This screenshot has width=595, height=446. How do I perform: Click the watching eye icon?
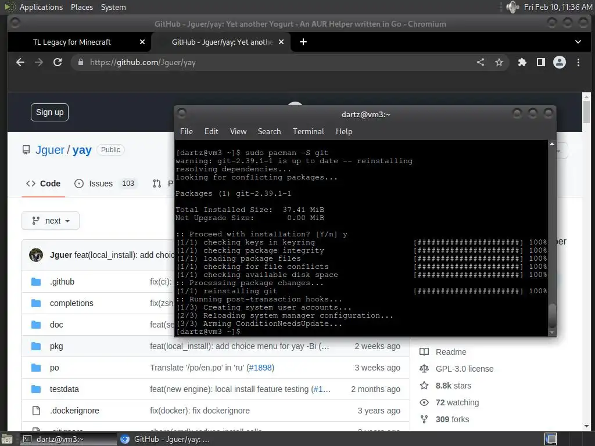[x=424, y=402]
